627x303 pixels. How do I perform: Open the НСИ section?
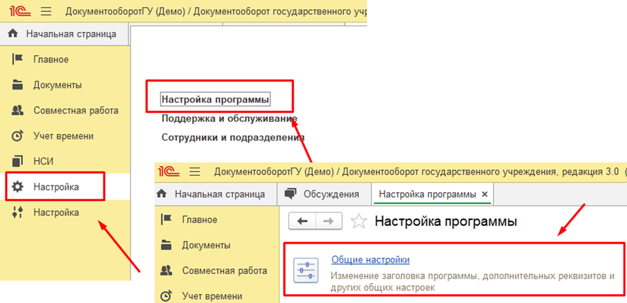pyautogui.click(x=44, y=162)
